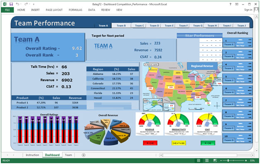This screenshot has width=260, height=164.
Task: Click the CSAT gauge chart
Action: (207, 124)
